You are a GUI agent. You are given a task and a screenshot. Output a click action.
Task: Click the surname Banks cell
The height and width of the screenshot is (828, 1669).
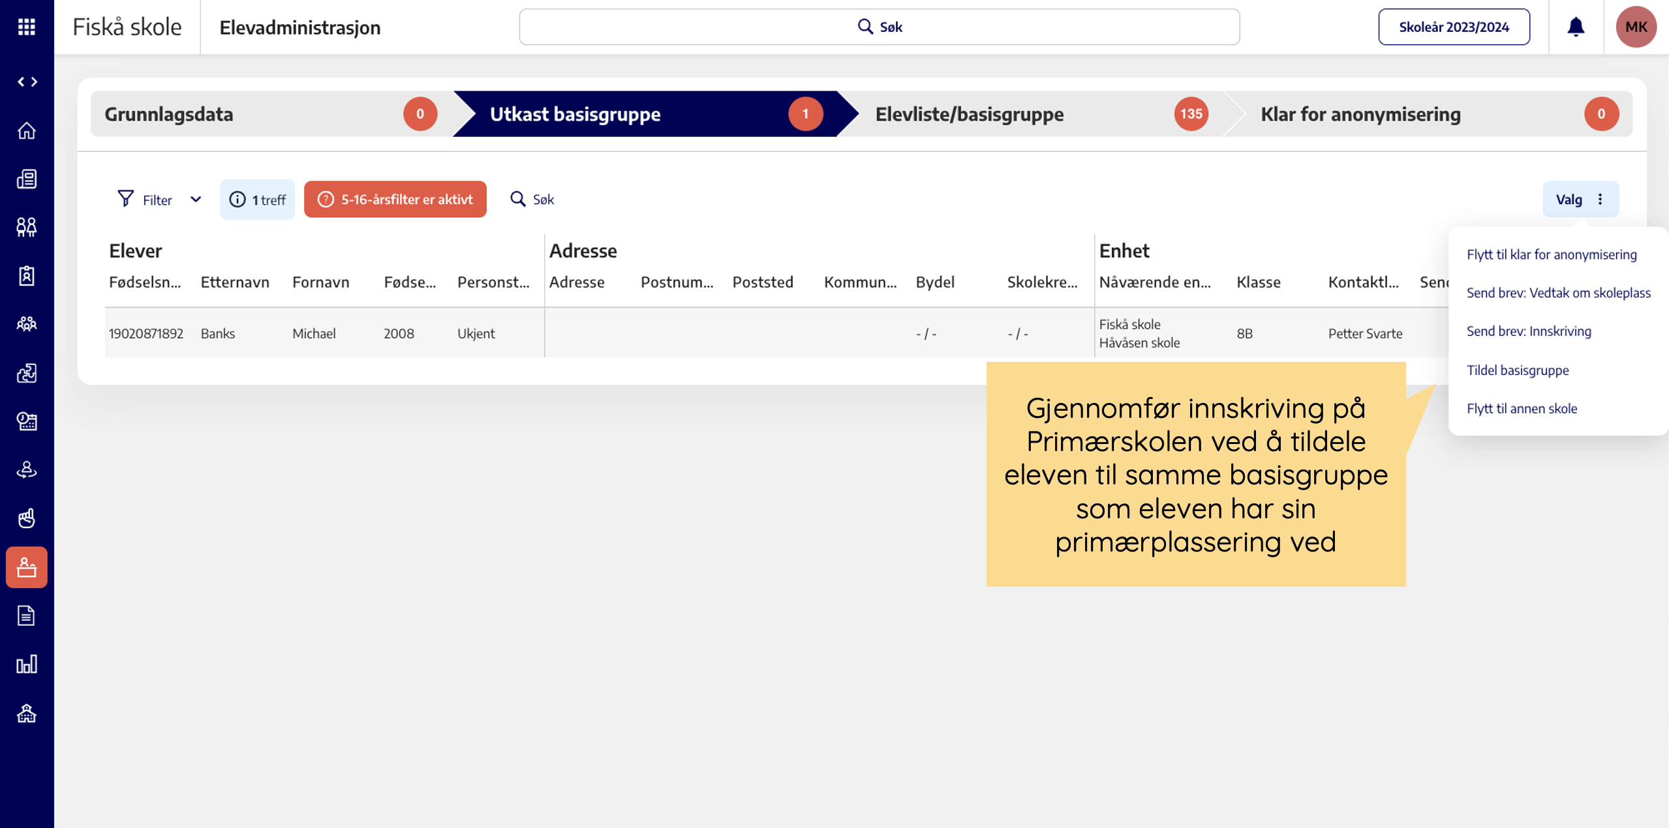[218, 334]
